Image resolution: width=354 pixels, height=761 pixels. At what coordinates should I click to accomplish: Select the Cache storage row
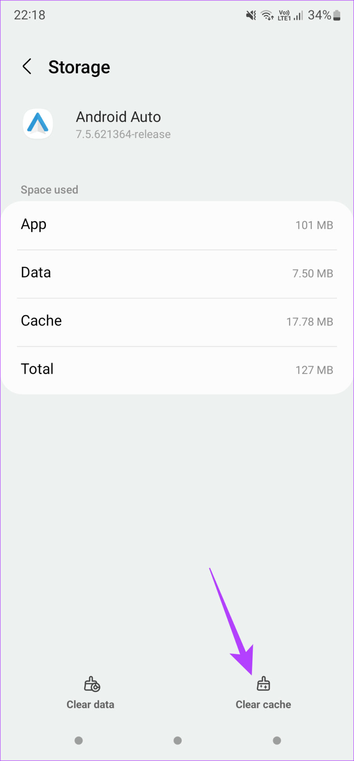tap(177, 321)
